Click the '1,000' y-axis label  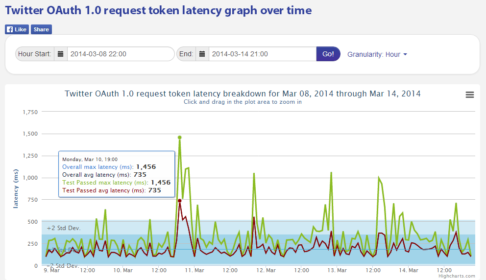(x=30, y=178)
